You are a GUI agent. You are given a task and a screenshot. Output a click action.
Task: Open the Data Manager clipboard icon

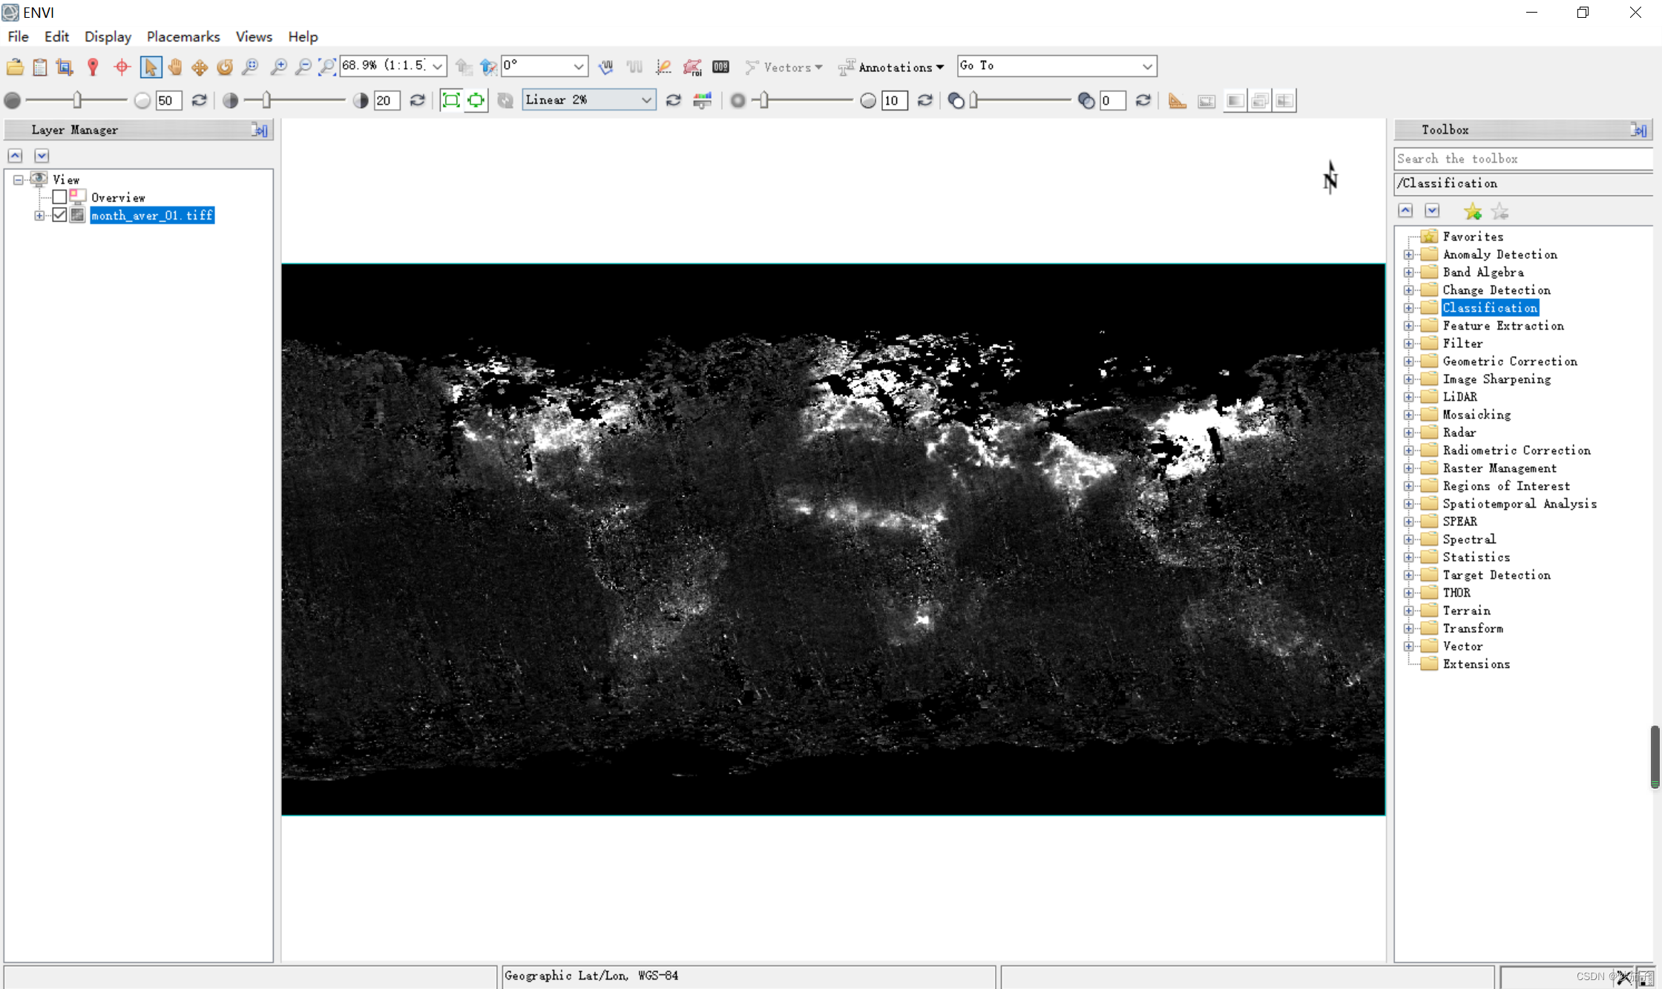click(40, 67)
